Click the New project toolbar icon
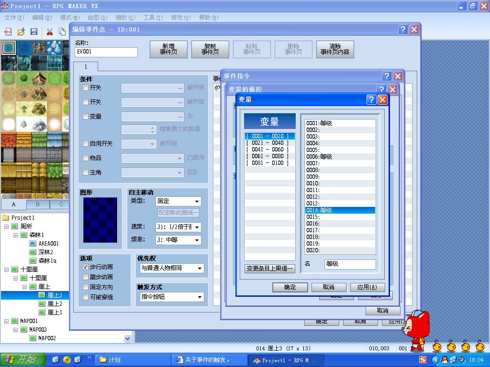 tap(8, 32)
